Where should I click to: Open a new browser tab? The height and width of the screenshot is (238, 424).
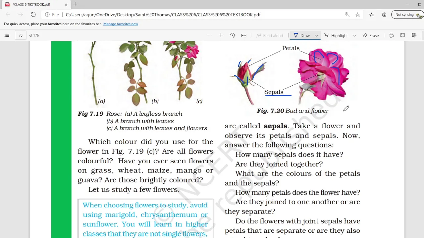(x=75, y=4)
